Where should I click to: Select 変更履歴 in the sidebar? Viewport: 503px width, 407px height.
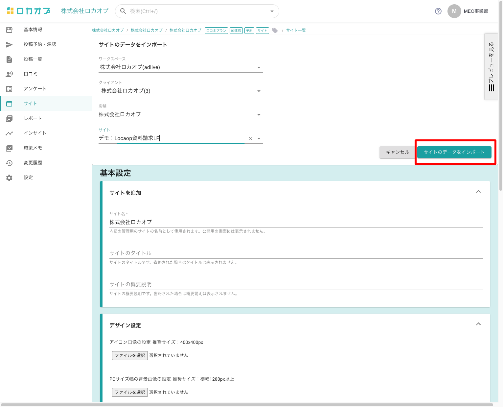(x=33, y=163)
